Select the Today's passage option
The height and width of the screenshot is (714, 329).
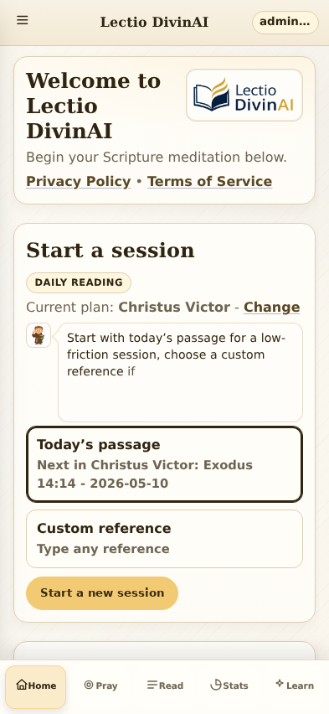point(164,464)
